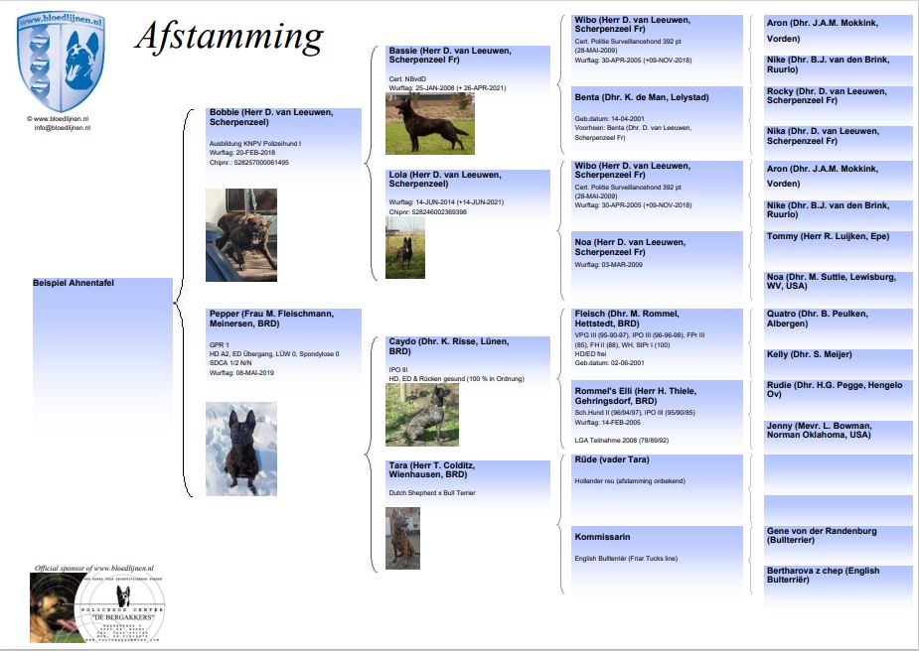The width and height of the screenshot is (919, 651).
Task: Open the info@bloedlijnen.nl email link
Action: tap(62, 128)
